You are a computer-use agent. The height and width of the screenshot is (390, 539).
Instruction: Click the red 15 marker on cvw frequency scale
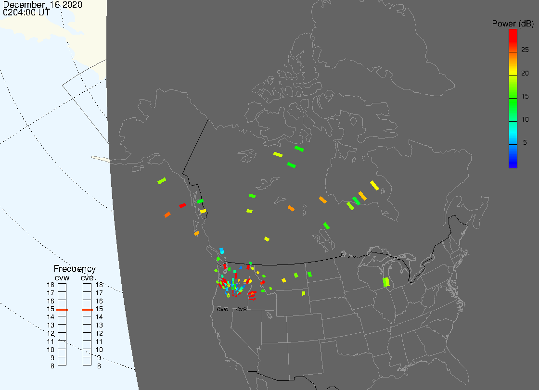coord(62,310)
